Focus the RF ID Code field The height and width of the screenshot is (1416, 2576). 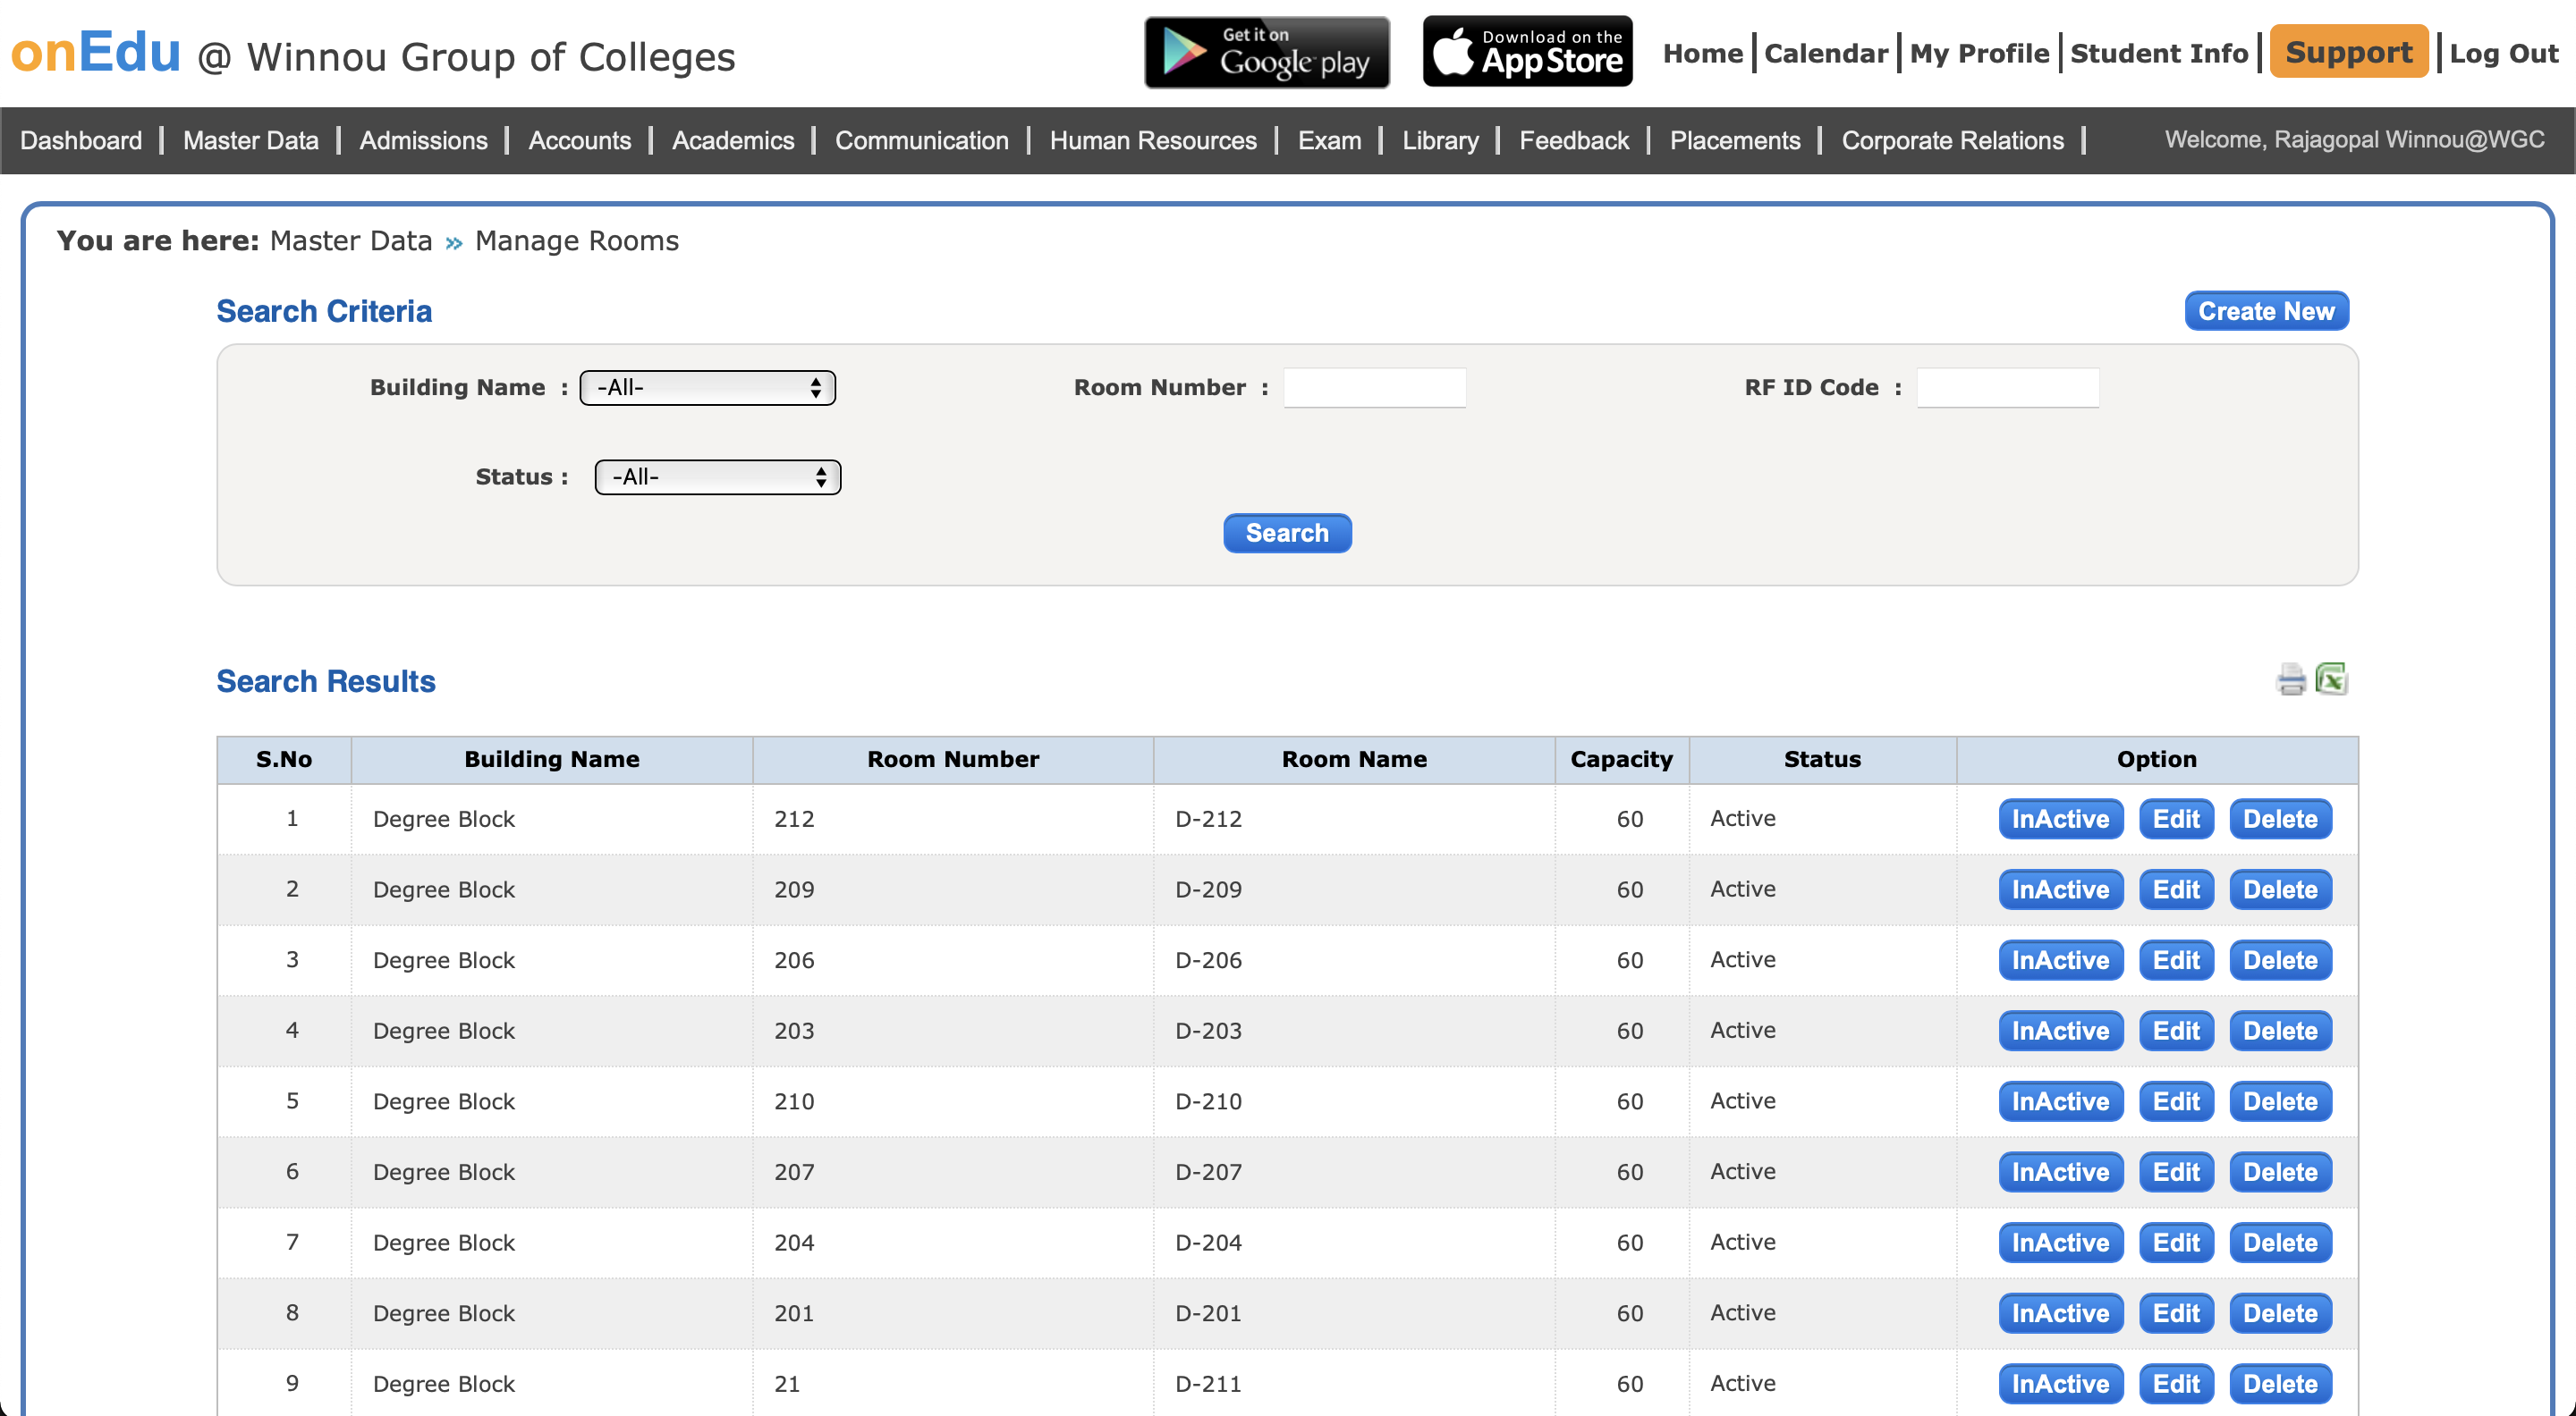click(x=2007, y=388)
